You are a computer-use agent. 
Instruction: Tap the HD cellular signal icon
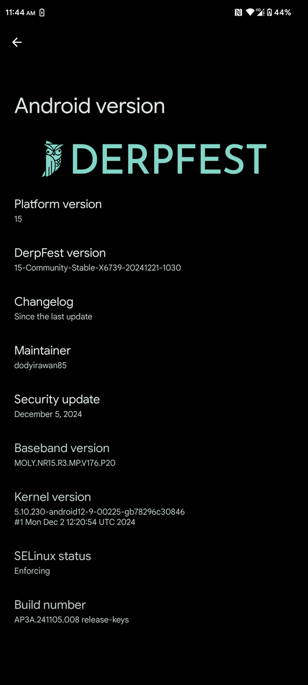click(260, 12)
